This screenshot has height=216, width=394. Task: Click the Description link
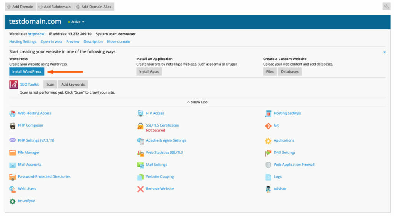[93, 41]
